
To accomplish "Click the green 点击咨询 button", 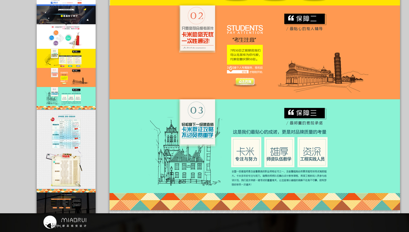I will point(245,82).
